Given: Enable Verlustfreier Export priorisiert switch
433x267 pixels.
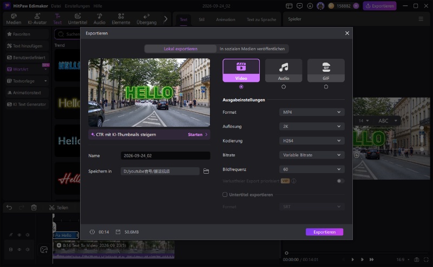Looking at the screenshot, I should pyautogui.click(x=340, y=181).
